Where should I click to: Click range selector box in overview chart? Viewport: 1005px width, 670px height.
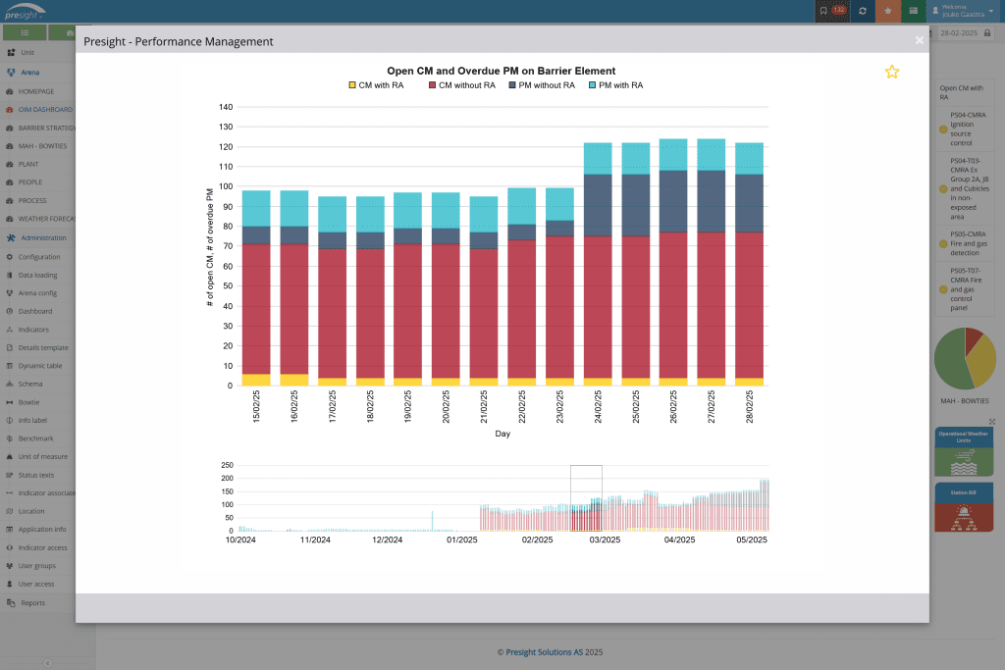pyautogui.click(x=586, y=498)
